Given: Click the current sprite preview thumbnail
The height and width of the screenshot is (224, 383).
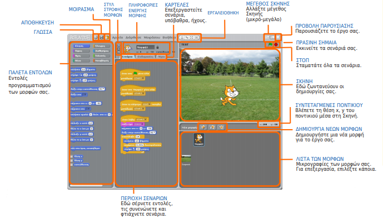Looking at the screenshot, I should pyautogui.click(x=127, y=48).
